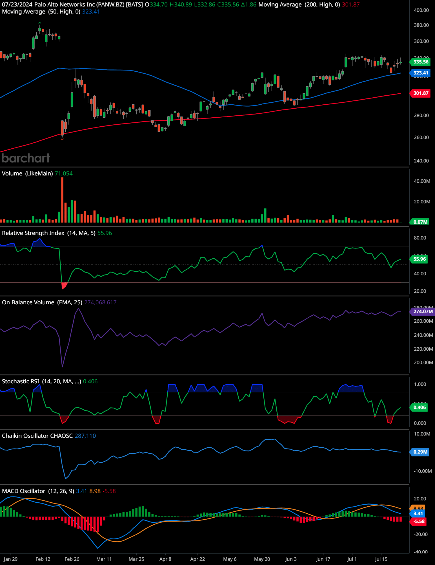435x565 pixels.
Task: Click the green 335.56 price tag
Action: 420,62
